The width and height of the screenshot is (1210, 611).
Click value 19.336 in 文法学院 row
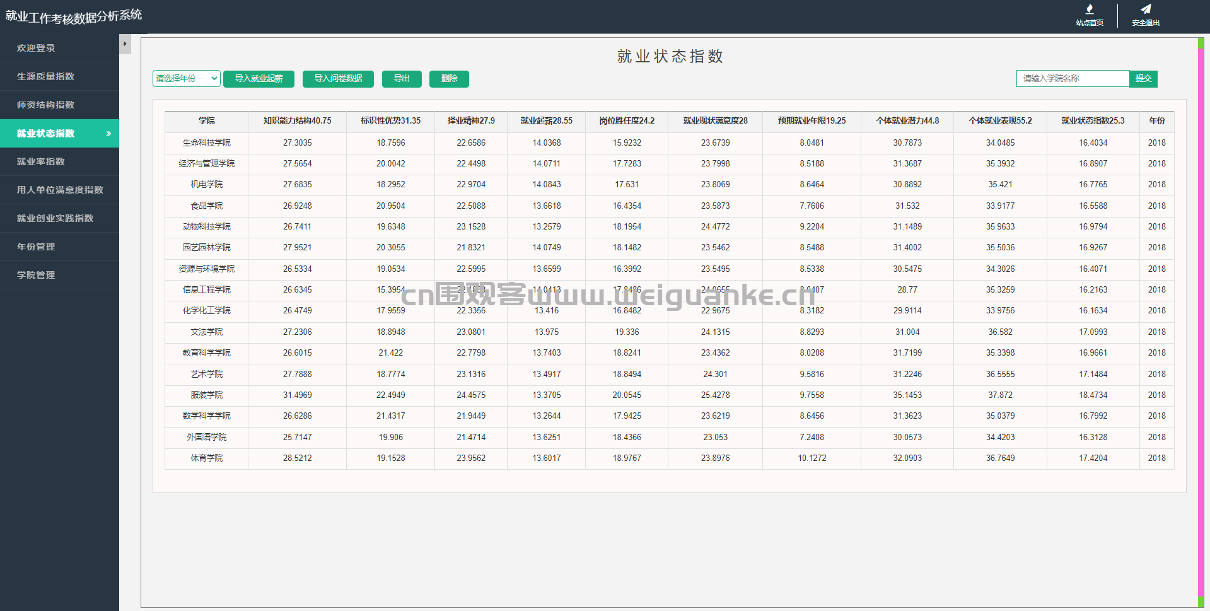click(627, 332)
